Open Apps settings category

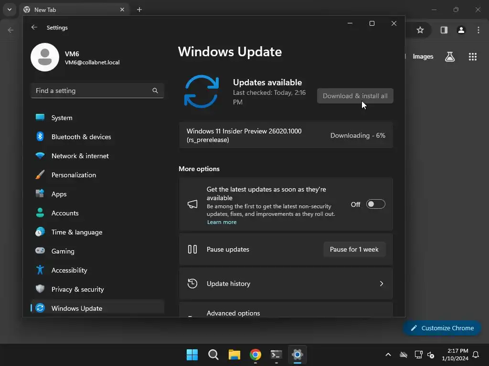pyautogui.click(x=97, y=194)
